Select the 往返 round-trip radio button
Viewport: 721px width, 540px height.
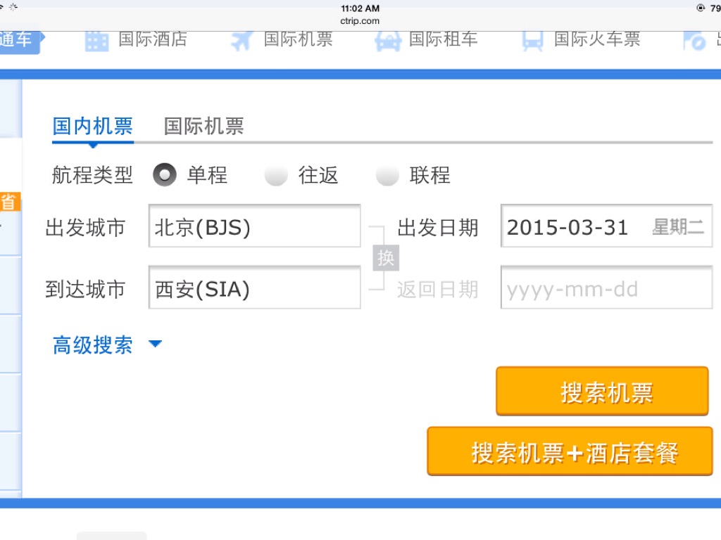[x=276, y=175]
